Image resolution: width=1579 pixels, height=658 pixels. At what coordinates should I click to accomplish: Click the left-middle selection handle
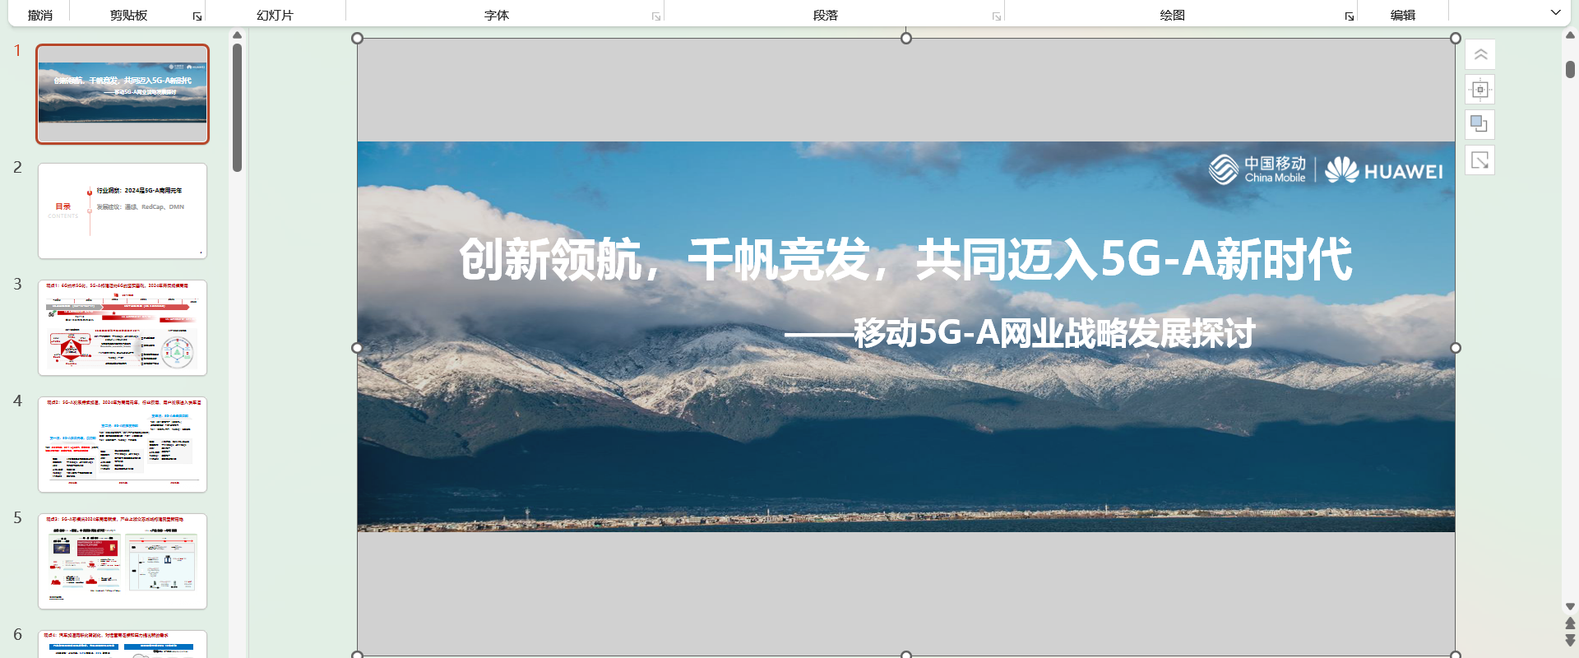coord(357,348)
